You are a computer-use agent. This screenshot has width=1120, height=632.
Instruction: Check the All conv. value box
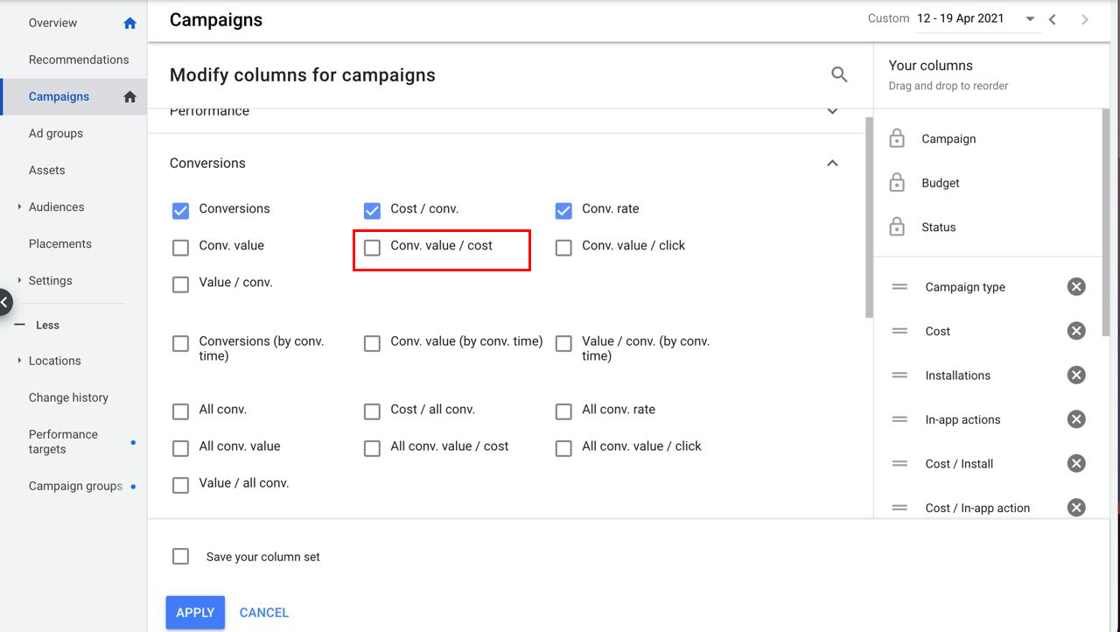click(x=180, y=448)
